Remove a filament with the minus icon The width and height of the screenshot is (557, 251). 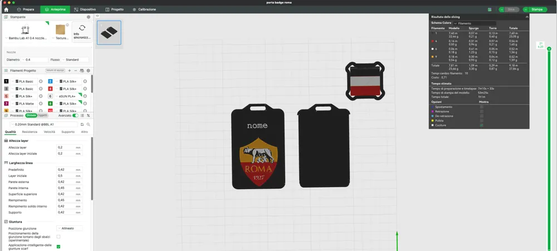pos(76,71)
